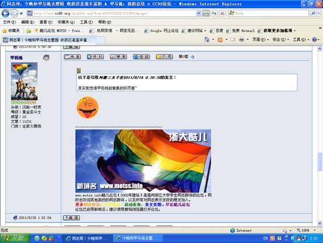Open the 查看(V) menu
This screenshot has height=243, width=323.
point(46,22)
